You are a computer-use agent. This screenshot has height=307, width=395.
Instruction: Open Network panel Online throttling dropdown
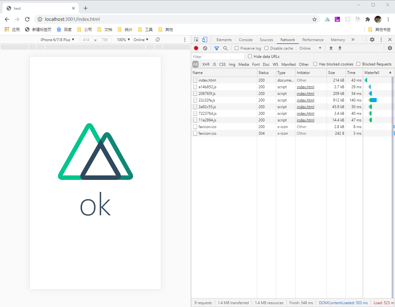pos(310,48)
